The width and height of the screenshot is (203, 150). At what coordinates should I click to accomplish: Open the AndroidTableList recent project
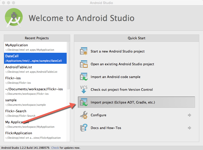click(x=35, y=69)
